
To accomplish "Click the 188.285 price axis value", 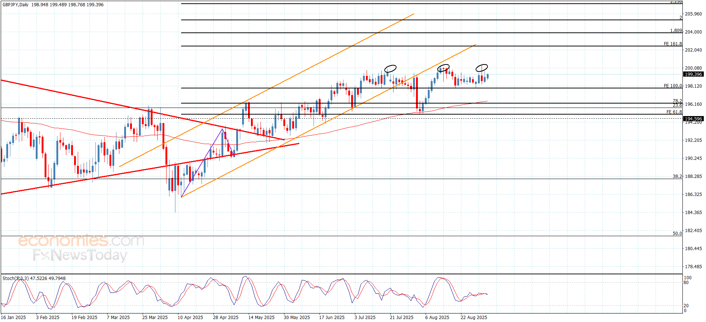I will pyautogui.click(x=693, y=176).
